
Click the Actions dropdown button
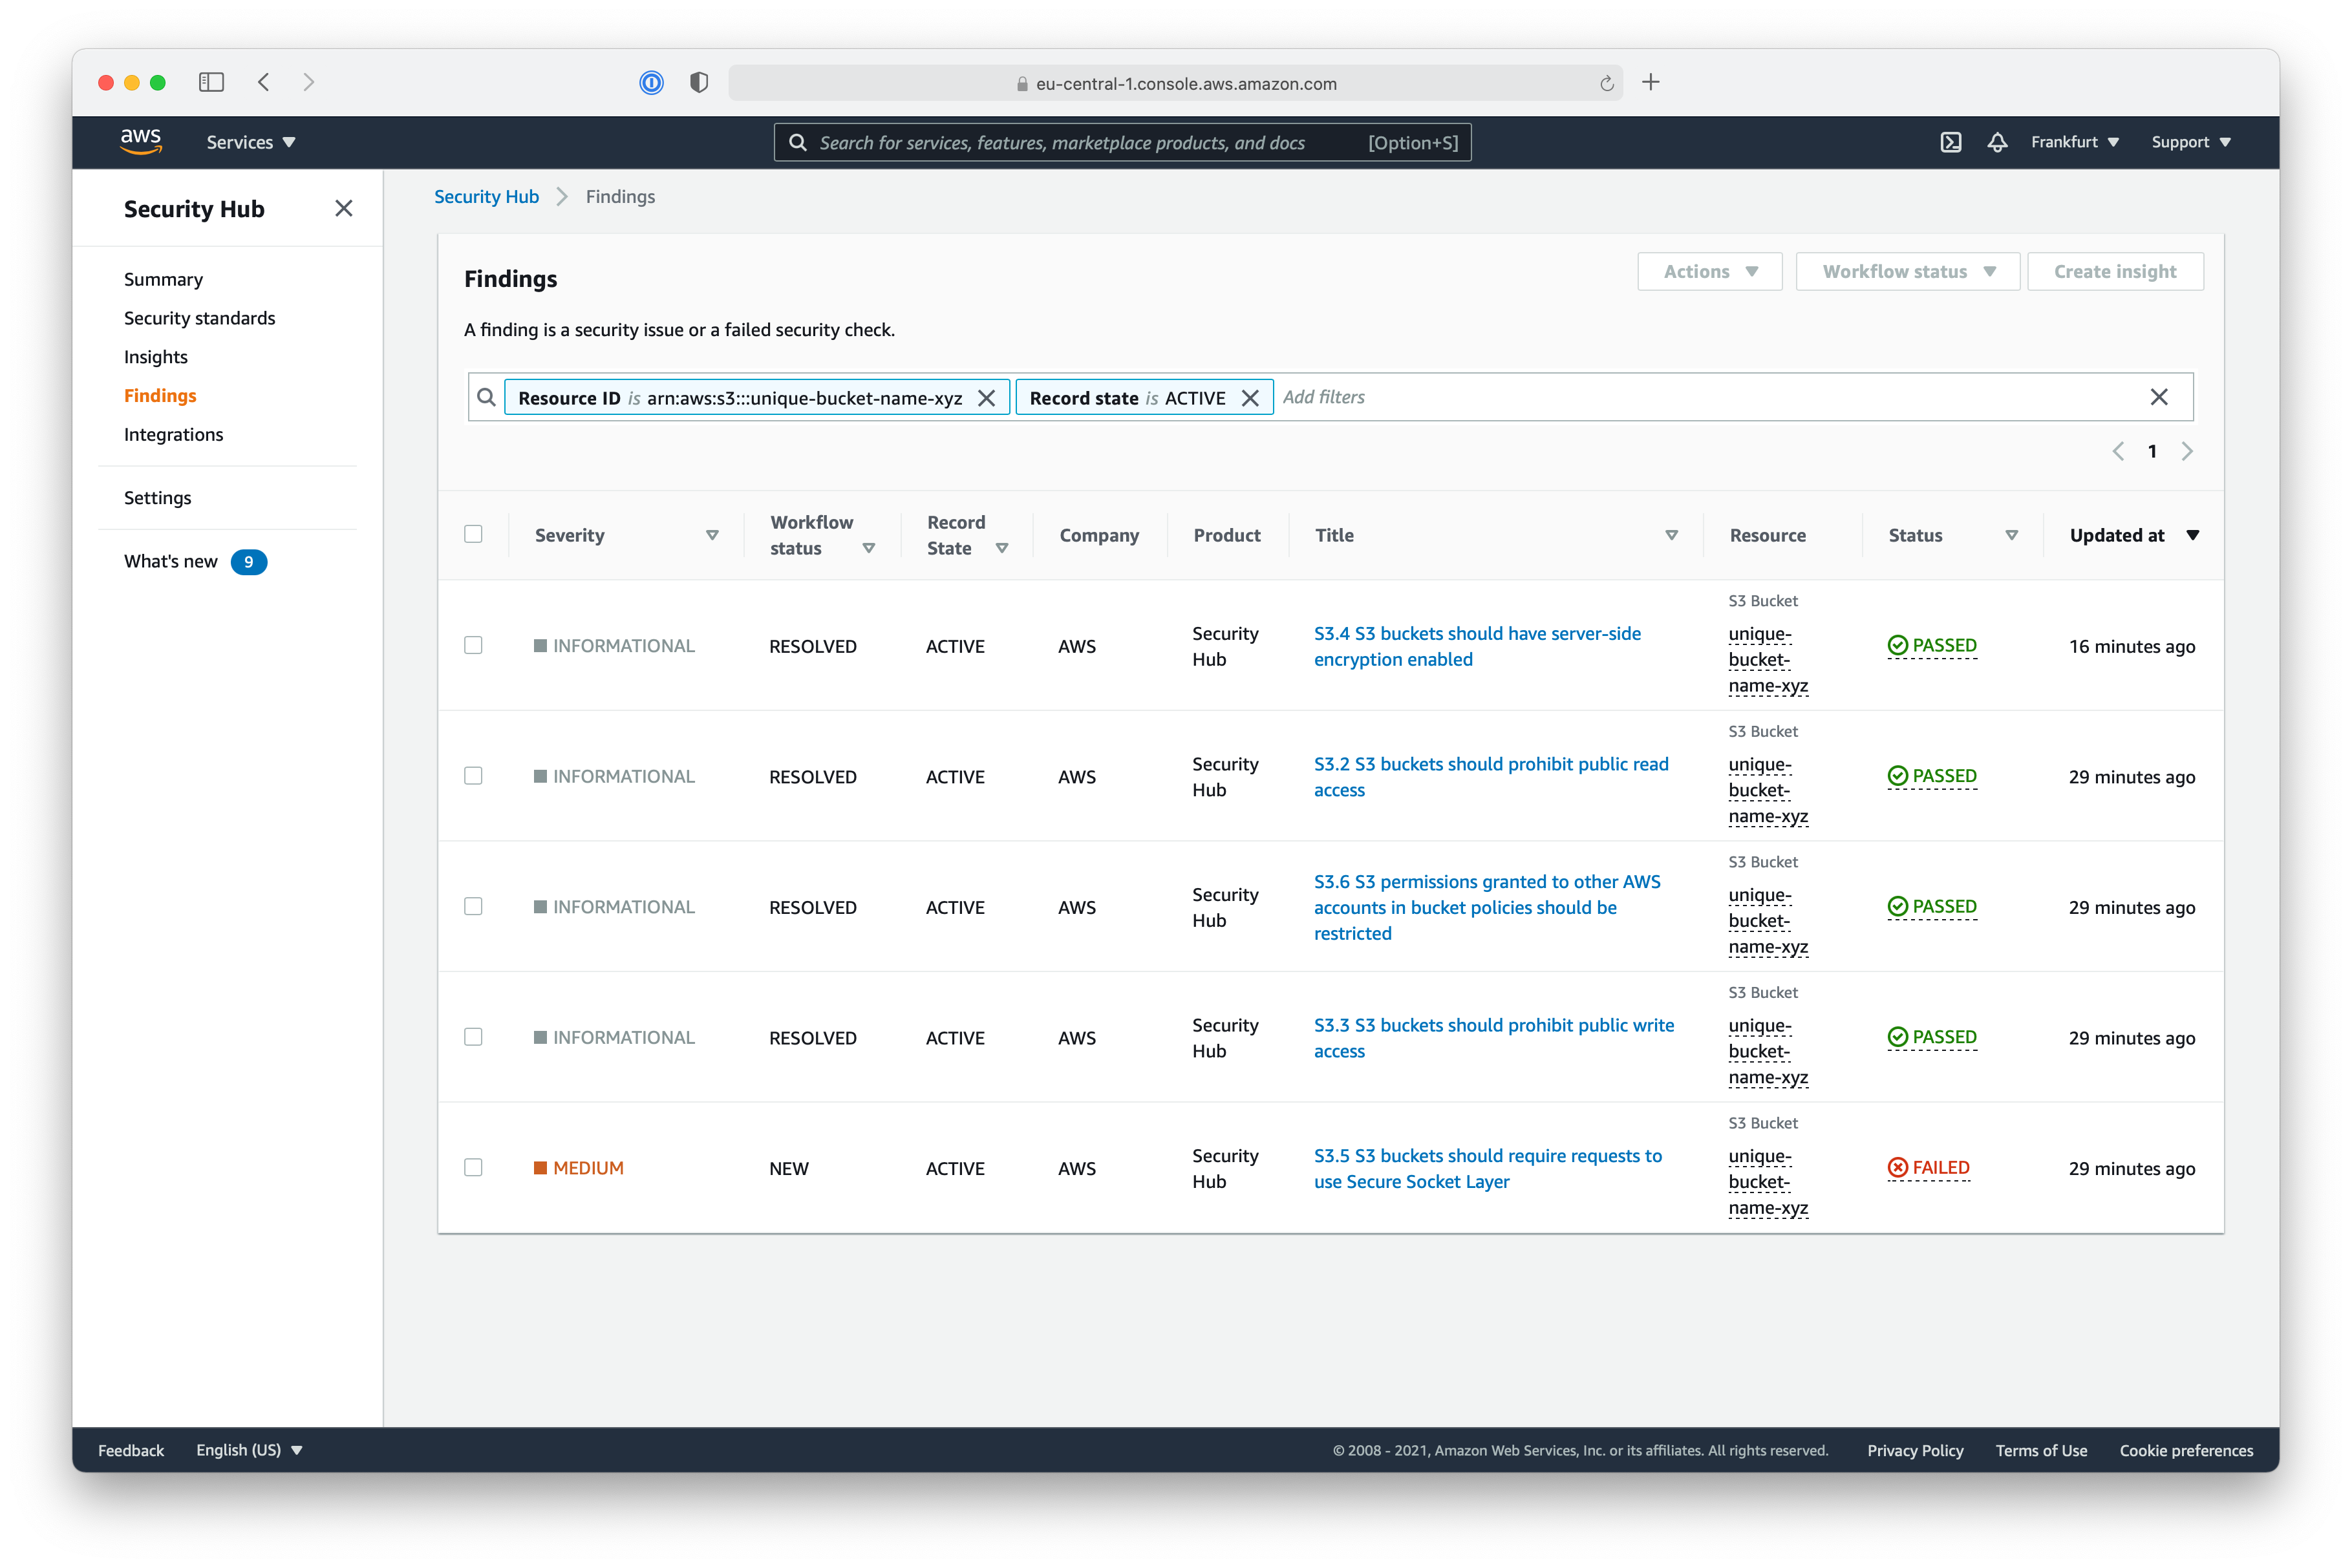[1706, 271]
